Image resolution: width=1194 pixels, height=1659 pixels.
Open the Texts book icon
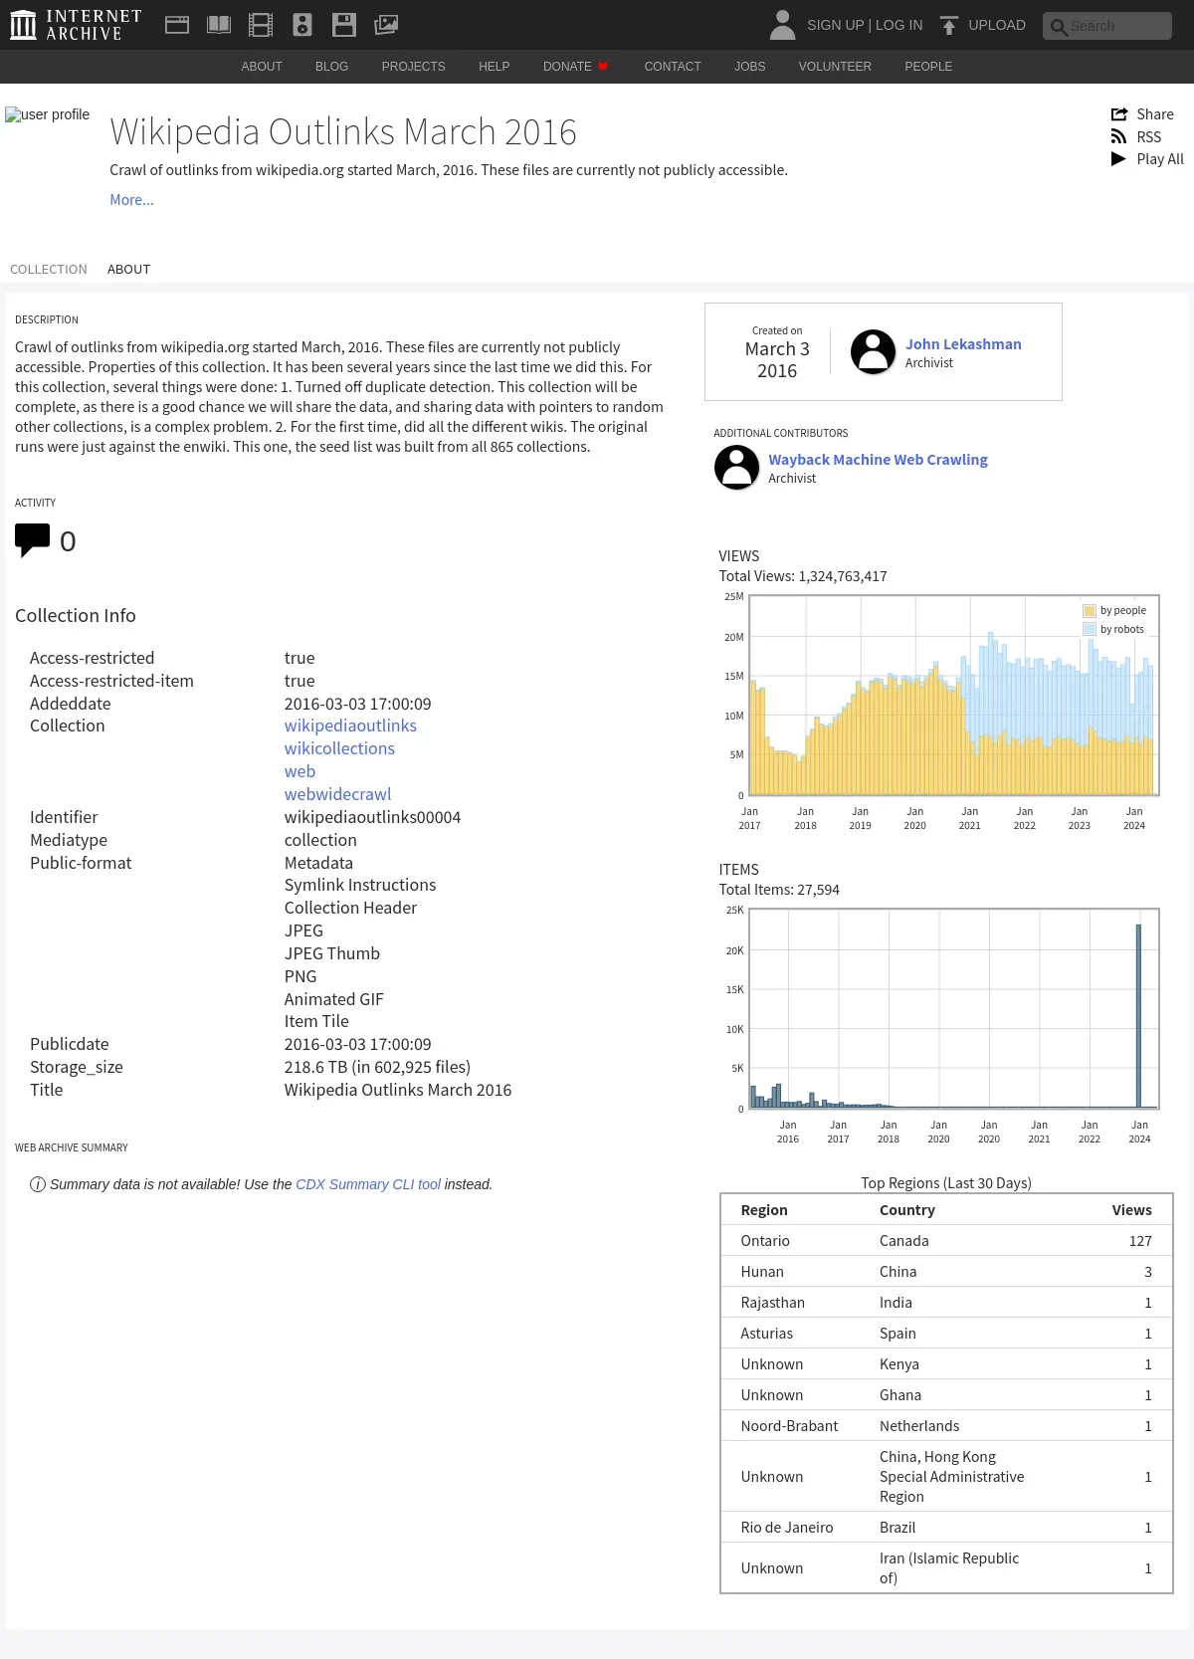tap(219, 25)
